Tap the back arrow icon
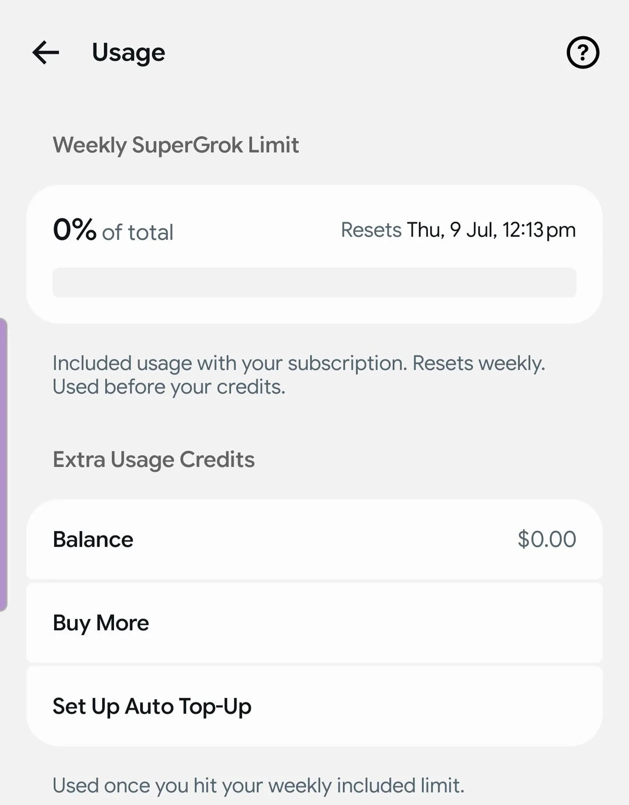 (x=46, y=53)
